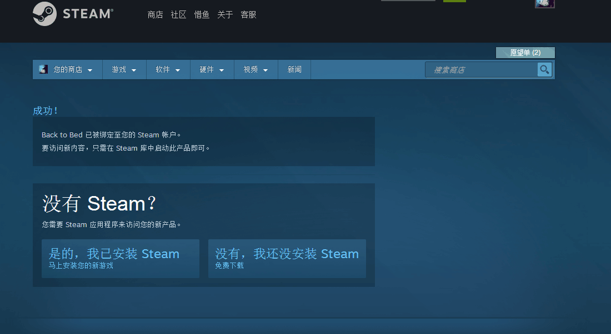Click the green button in the top bar
This screenshot has height=334, width=611.
point(454,1)
